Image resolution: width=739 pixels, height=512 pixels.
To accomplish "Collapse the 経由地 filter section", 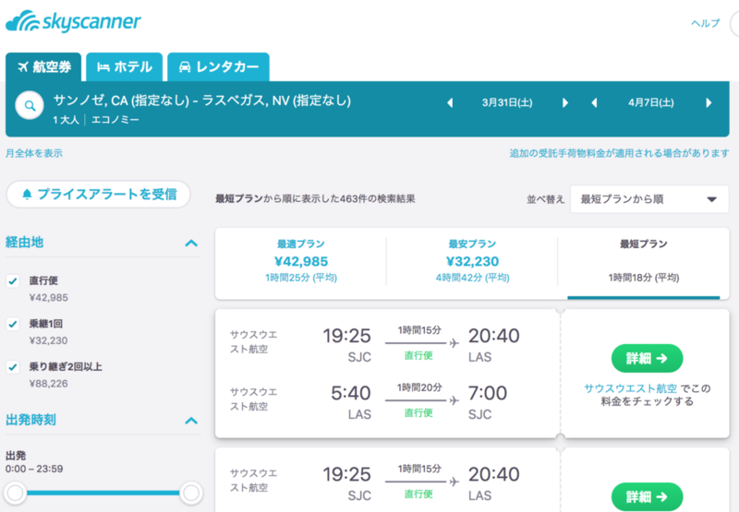I will click(x=191, y=244).
